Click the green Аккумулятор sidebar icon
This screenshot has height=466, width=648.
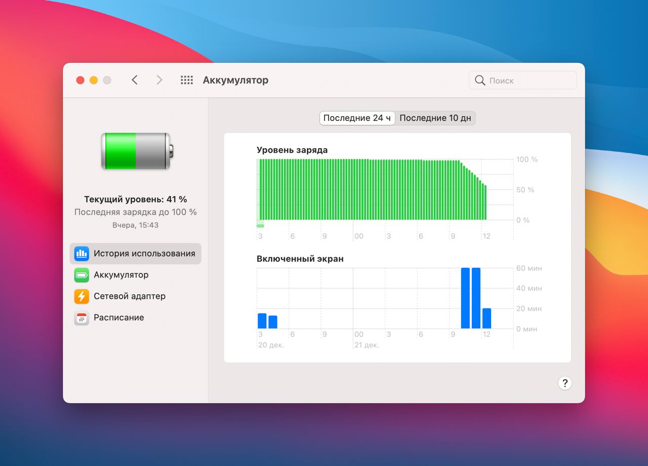82,275
